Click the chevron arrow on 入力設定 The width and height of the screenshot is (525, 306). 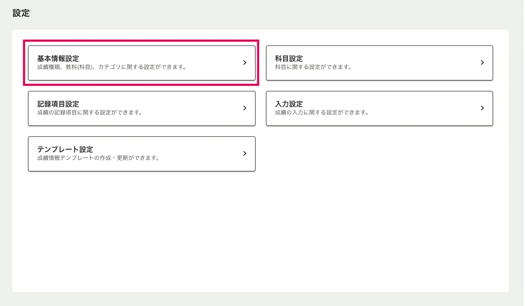click(482, 108)
